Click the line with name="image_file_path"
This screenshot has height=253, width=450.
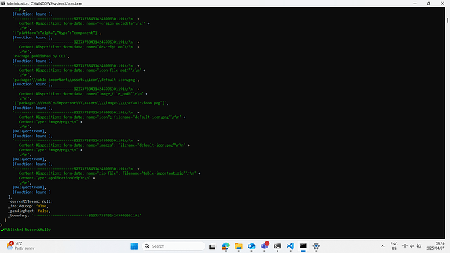click(82, 93)
